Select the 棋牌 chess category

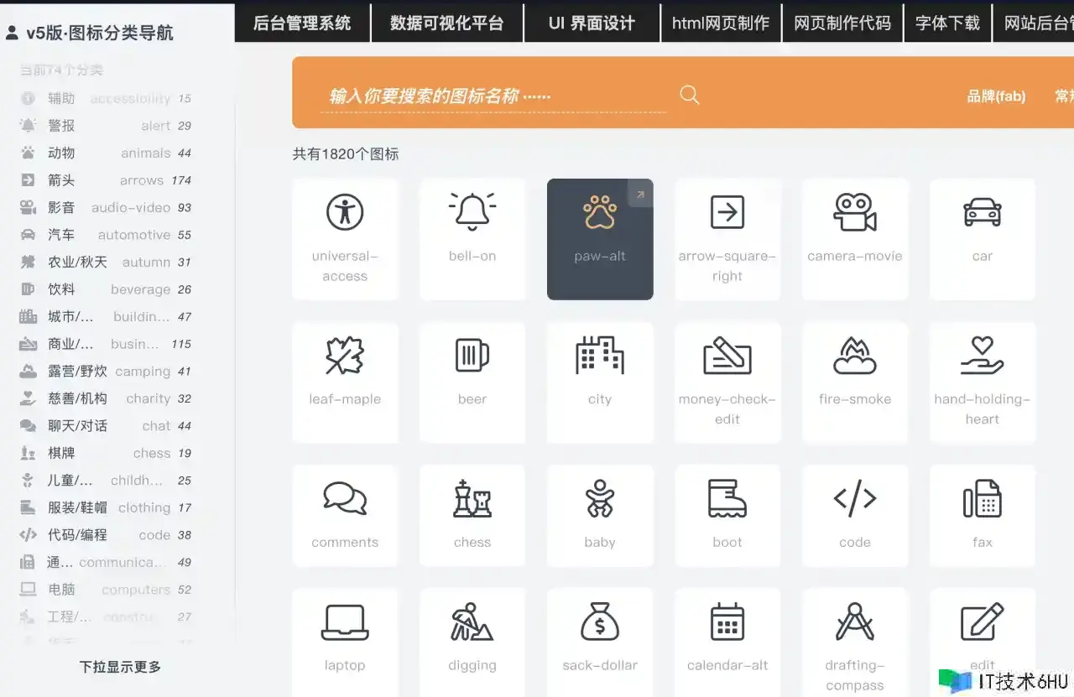tap(106, 453)
